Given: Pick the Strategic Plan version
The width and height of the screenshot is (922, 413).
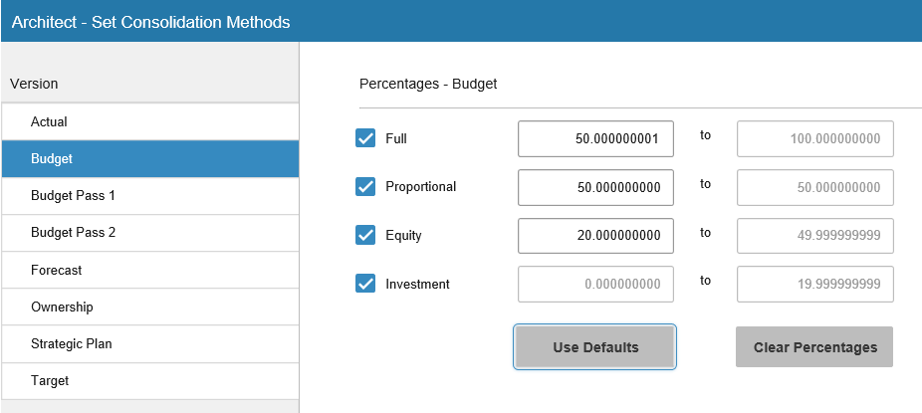Looking at the screenshot, I should (x=149, y=343).
